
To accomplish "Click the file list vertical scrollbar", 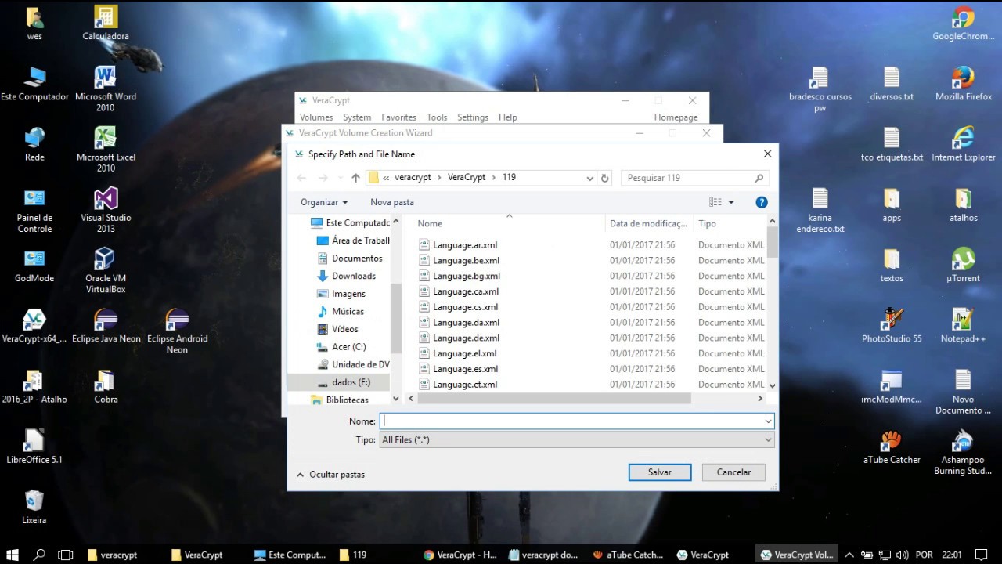I will (772, 242).
